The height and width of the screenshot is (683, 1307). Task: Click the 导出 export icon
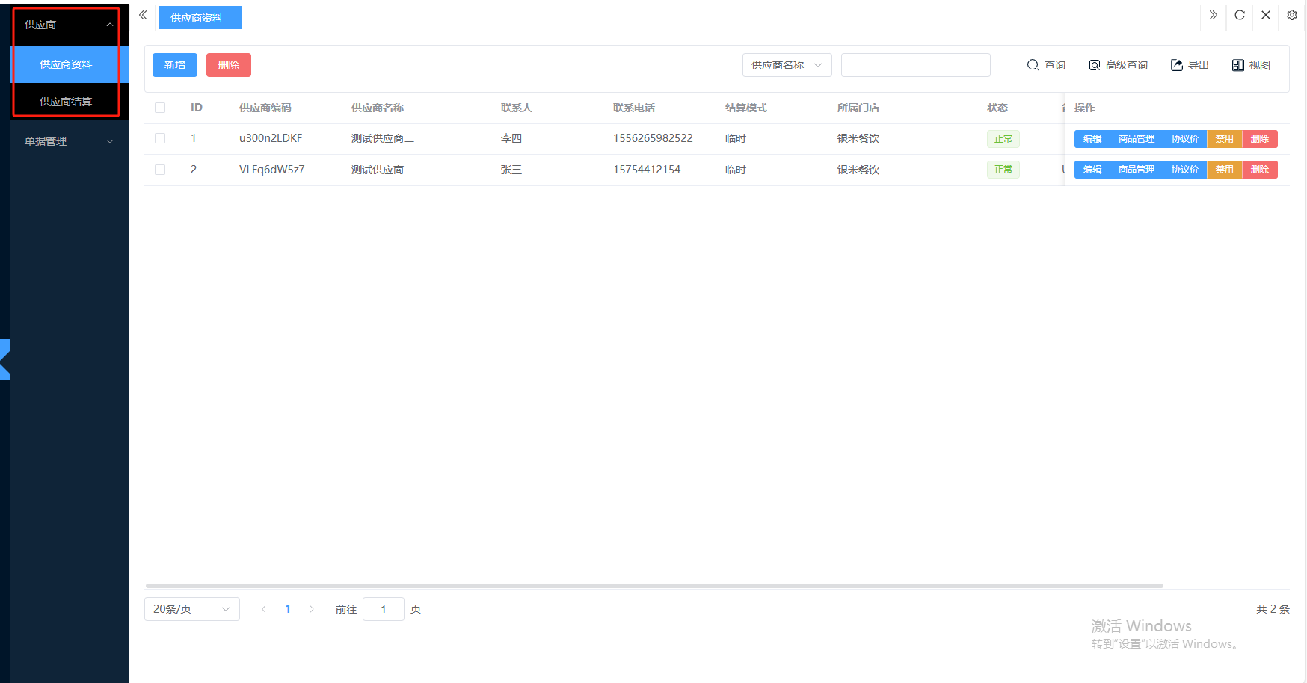point(1189,66)
